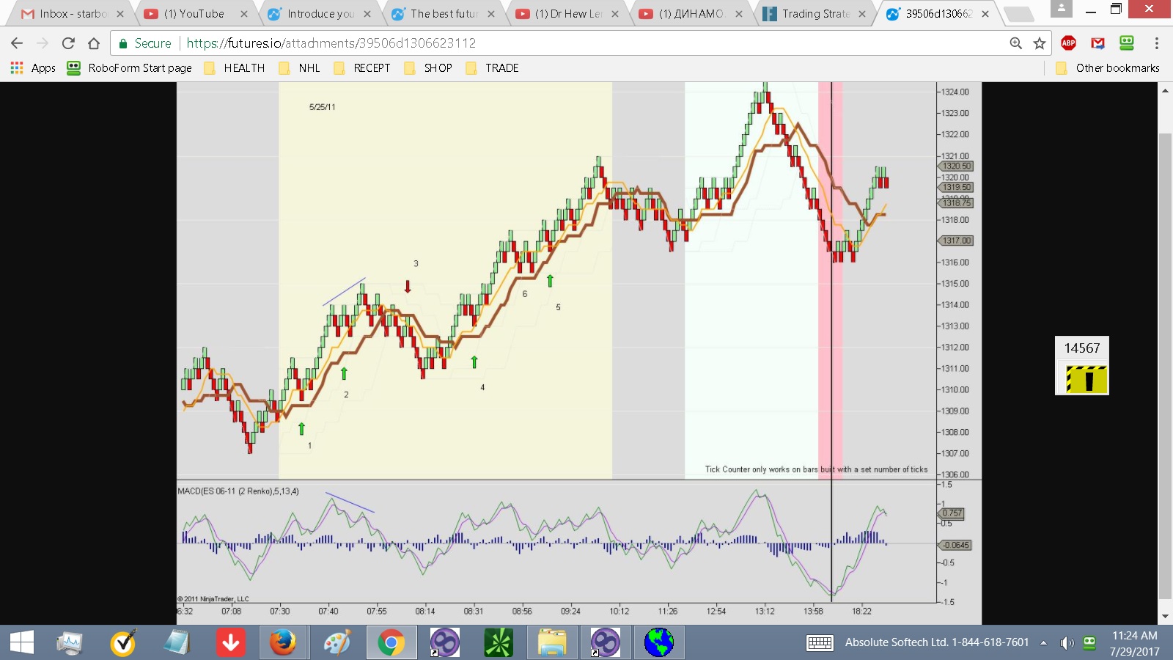Open the Gmail extension icon in toolbar
This screenshot has height=660, width=1173.
click(x=1097, y=43)
